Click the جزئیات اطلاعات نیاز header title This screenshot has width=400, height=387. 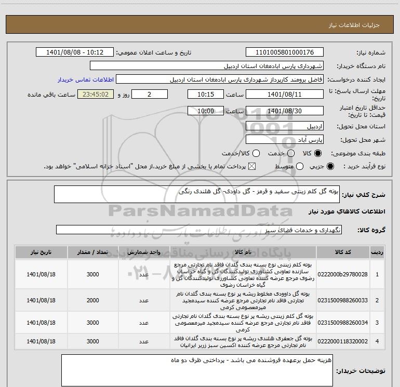coord(354,25)
